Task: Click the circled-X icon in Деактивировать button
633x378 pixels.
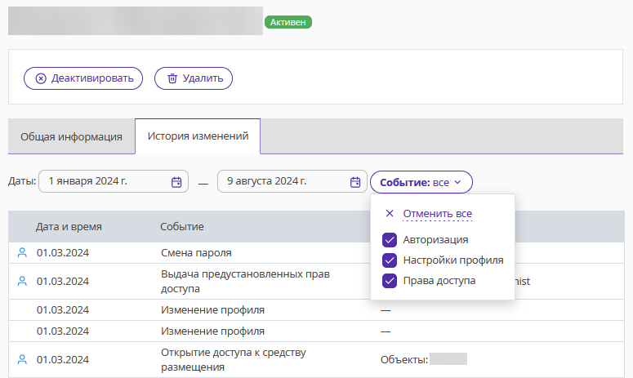Action: coord(41,78)
